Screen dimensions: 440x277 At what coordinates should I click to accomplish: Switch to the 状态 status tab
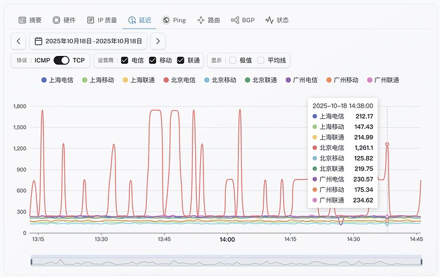[277, 20]
